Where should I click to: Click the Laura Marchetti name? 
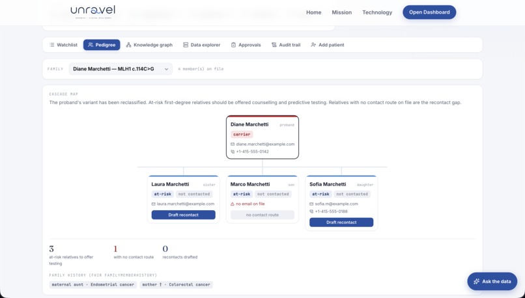pos(170,184)
